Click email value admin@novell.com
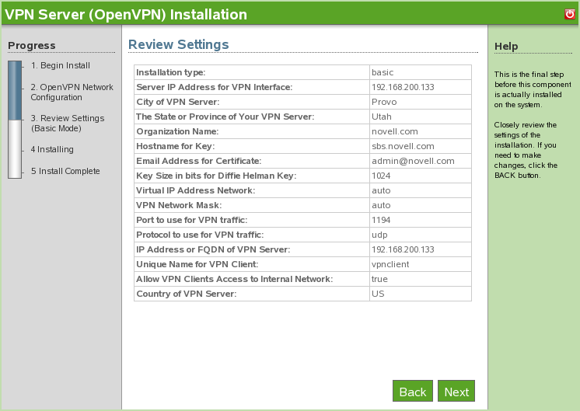The width and height of the screenshot is (580, 411). pyautogui.click(x=413, y=161)
